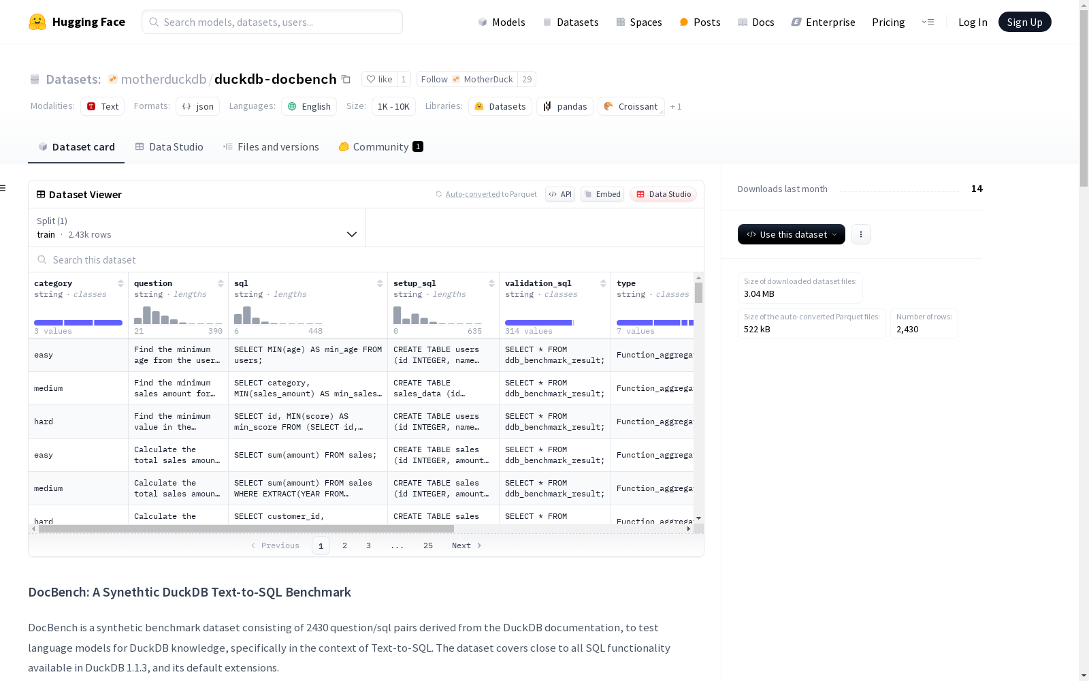This screenshot has height=681, width=1089.
Task: Click the follower count 29
Action: tap(527, 79)
